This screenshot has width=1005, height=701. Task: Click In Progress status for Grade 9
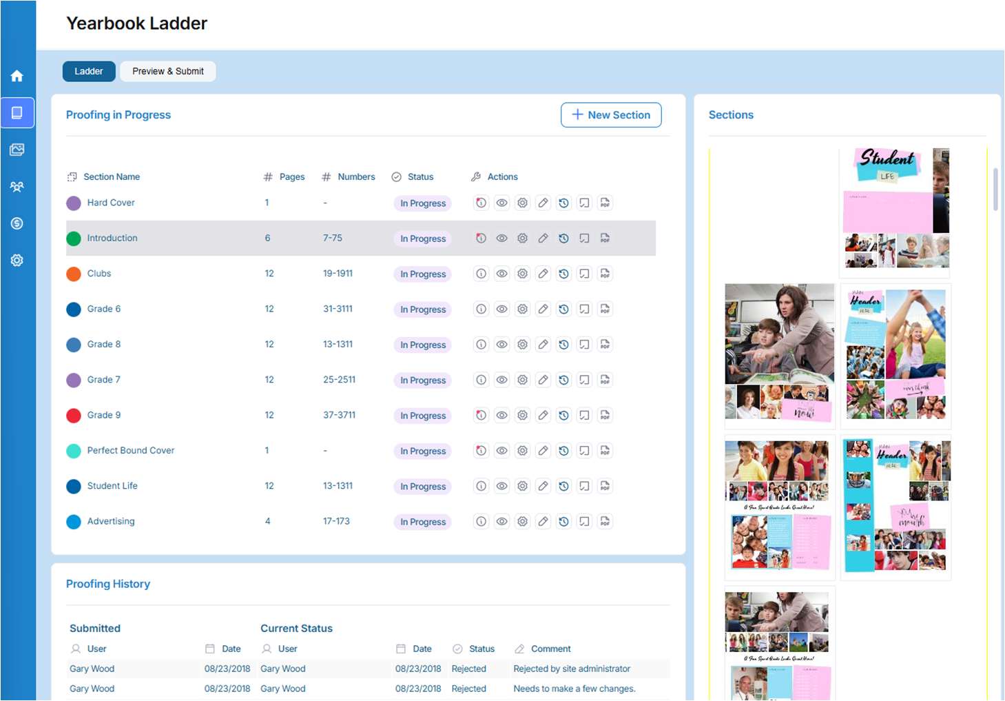click(x=423, y=416)
